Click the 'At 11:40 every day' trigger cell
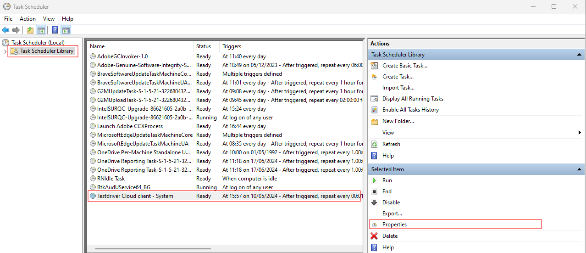The height and width of the screenshot is (253, 586). [244, 56]
